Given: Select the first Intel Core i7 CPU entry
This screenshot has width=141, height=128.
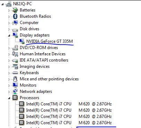Looking at the screenshot, I should (x=69, y=104).
